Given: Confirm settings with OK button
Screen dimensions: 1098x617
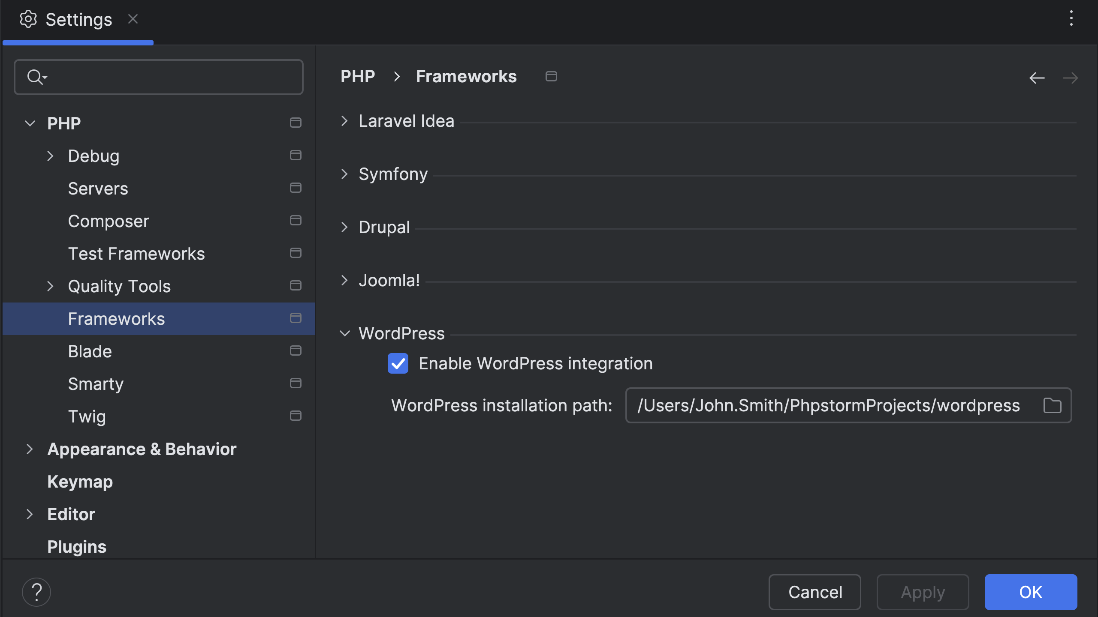Looking at the screenshot, I should click(1030, 592).
